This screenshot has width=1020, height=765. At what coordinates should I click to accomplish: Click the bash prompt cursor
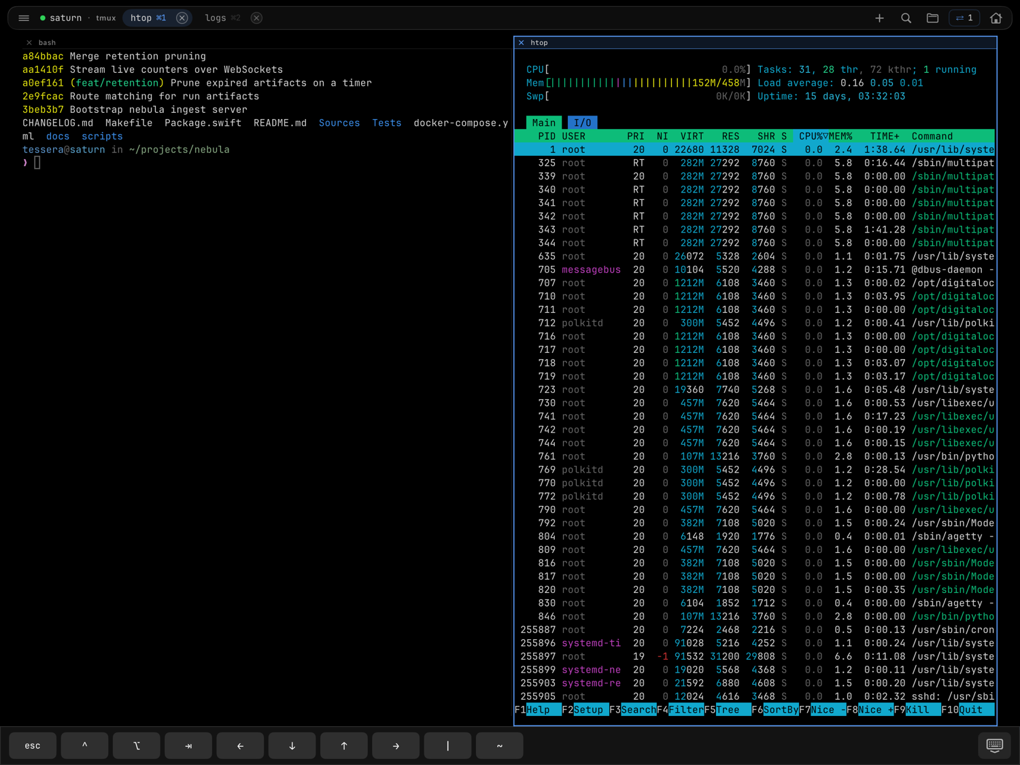37,163
